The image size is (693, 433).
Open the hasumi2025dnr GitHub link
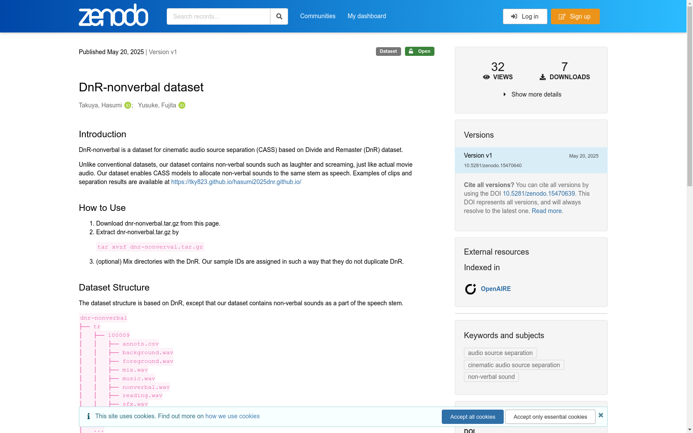tap(236, 182)
